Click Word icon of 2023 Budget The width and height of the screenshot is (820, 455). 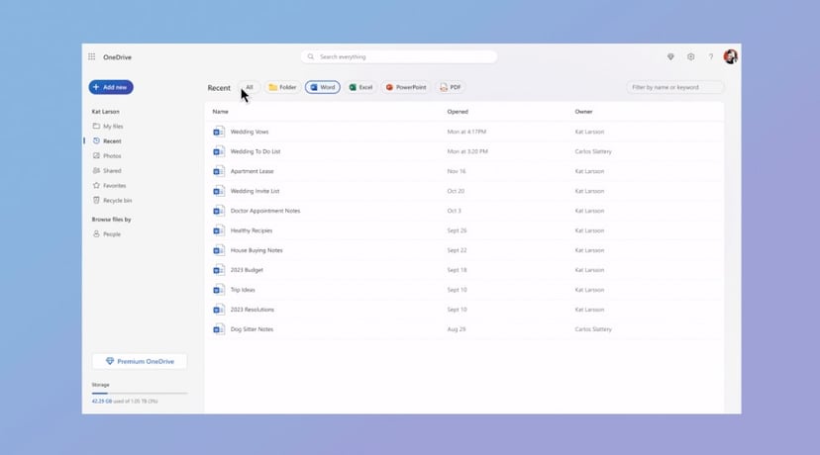click(x=219, y=270)
